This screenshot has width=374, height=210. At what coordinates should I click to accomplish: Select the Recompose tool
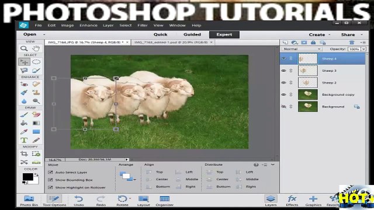36,154
